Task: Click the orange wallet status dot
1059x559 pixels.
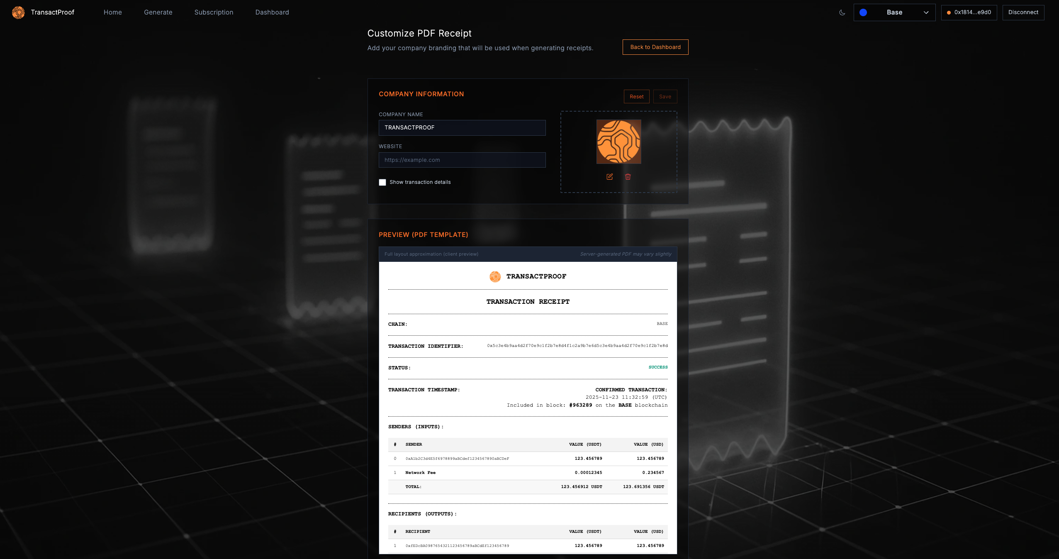Action: (949, 12)
